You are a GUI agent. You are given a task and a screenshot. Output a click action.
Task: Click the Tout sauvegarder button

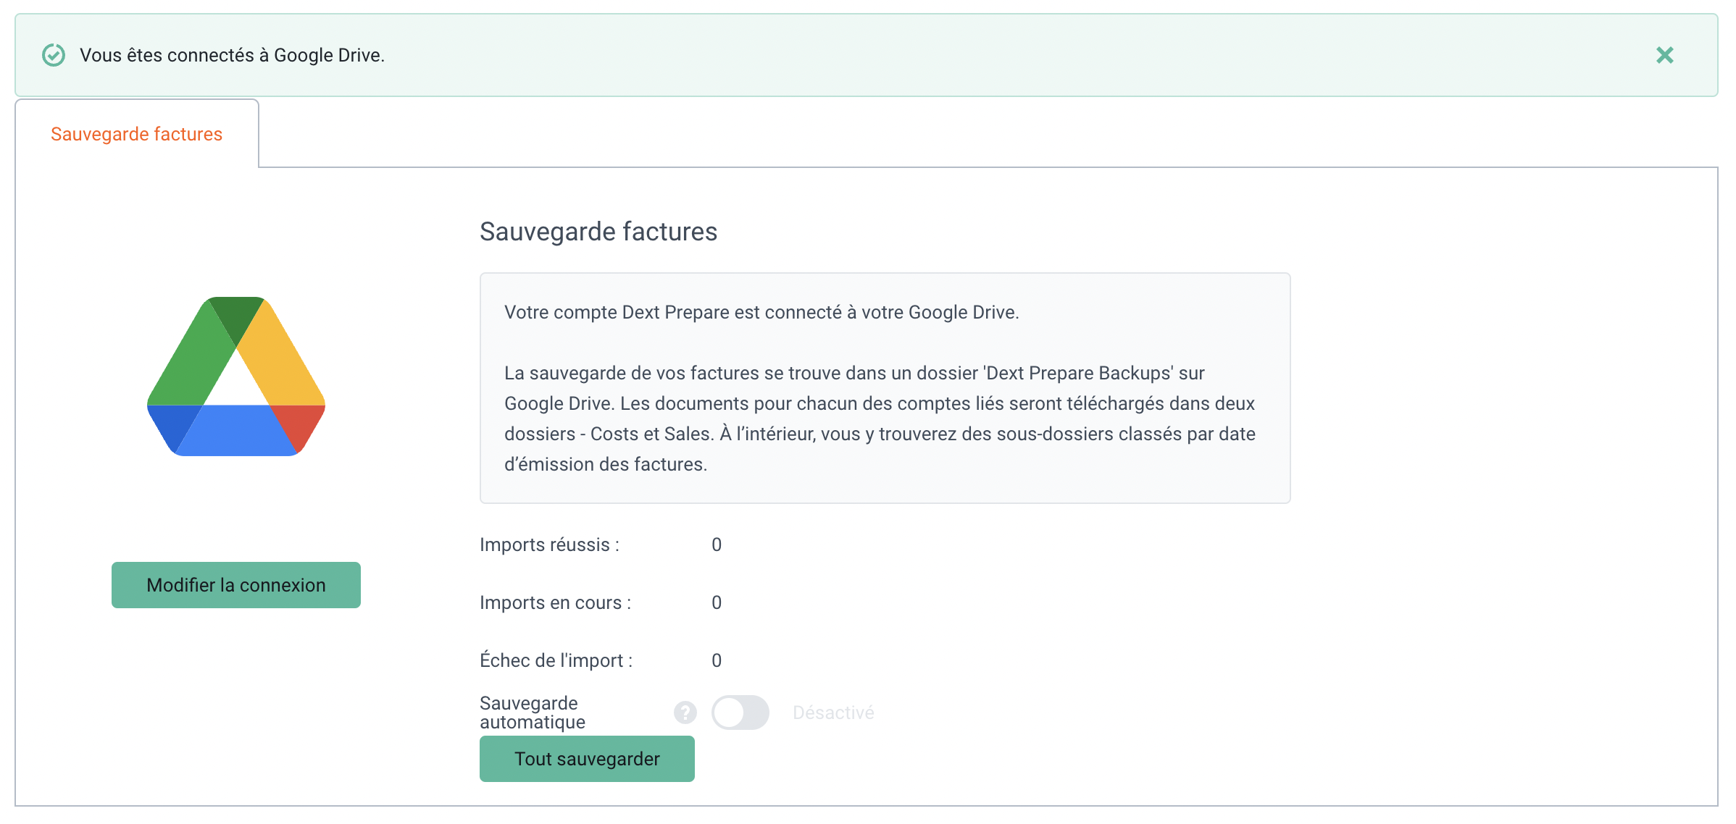(587, 759)
